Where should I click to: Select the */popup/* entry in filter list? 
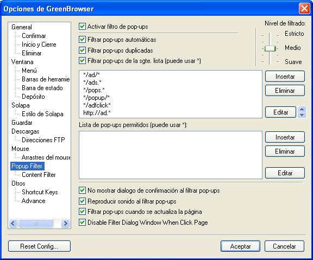(96, 98)
